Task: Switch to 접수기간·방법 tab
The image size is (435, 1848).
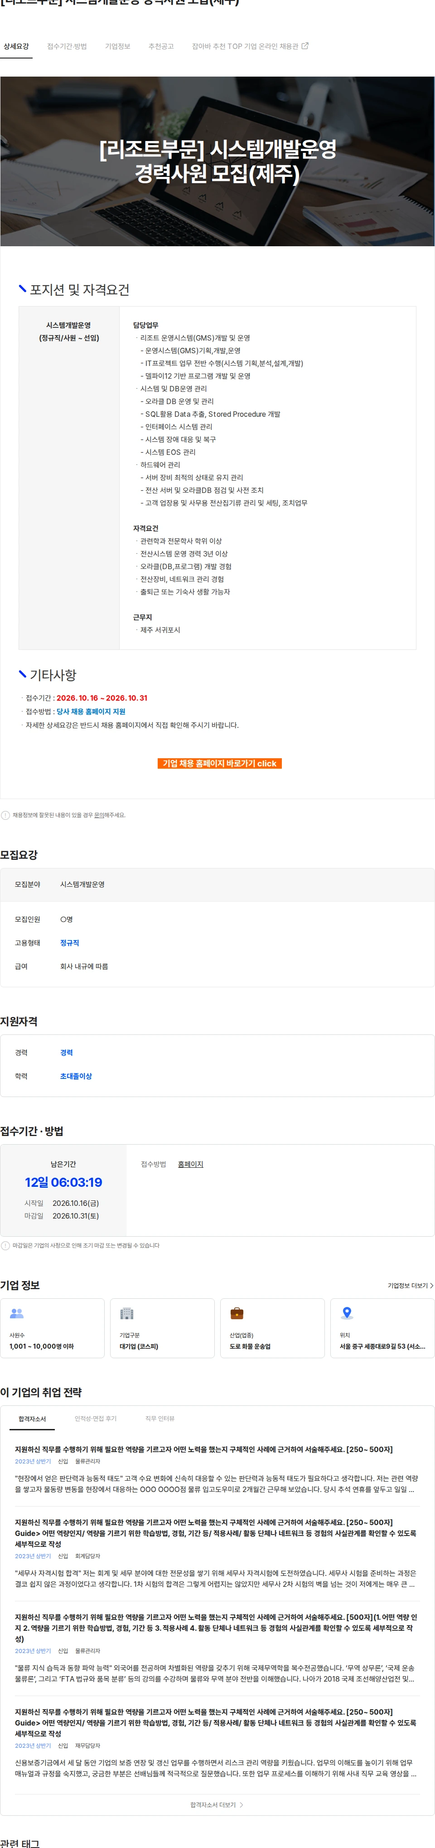Action: [x=67, y=47]
